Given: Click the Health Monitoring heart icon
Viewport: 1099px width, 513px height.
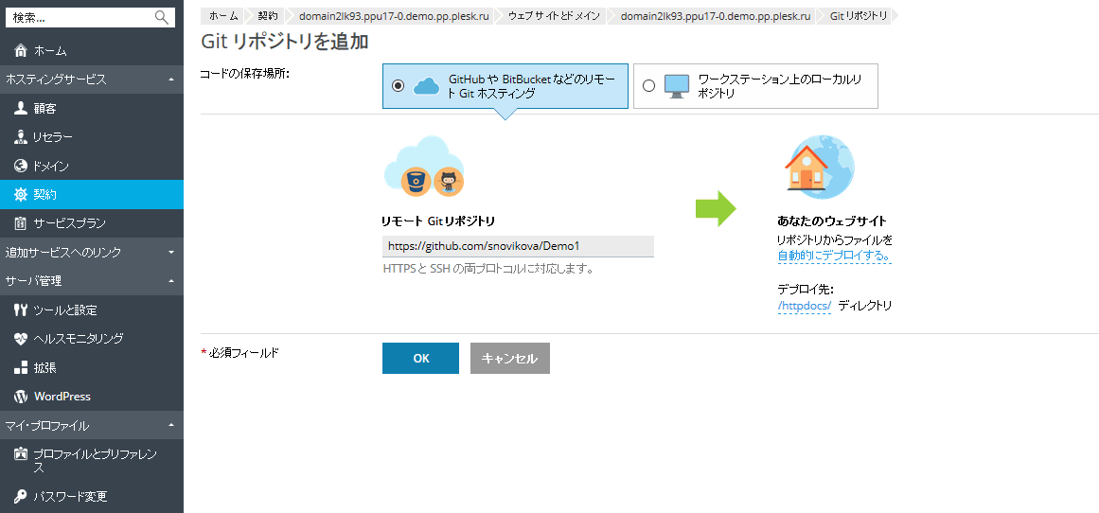Looking at the screenshot, I should (21, 338).
